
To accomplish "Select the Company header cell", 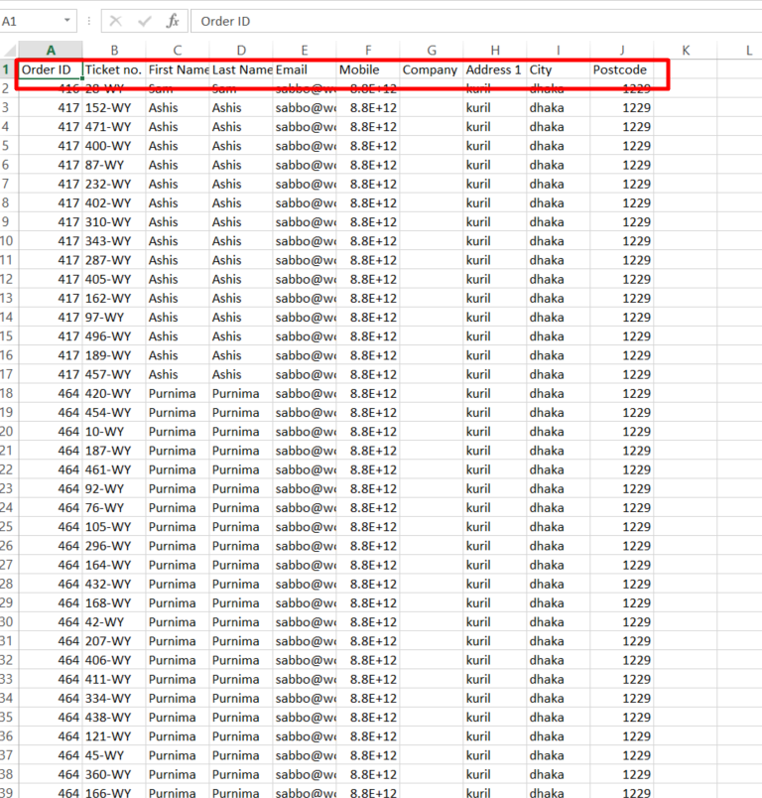I will click(431, 70).
